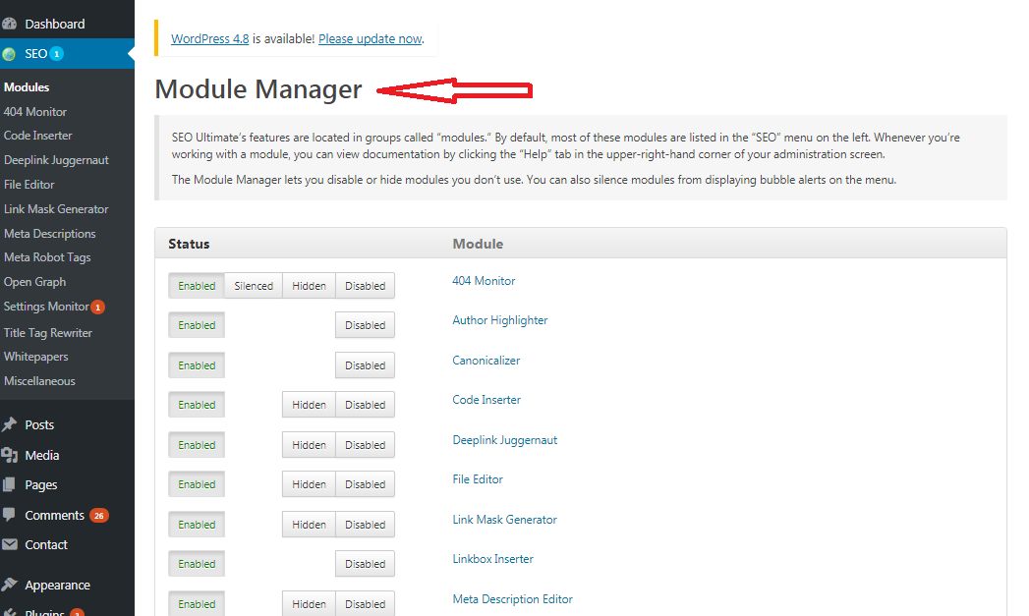This screenshot has height=616, width=1029.
Task: Open the Linkbox Inserter module link
Action: tap(492, 559)
